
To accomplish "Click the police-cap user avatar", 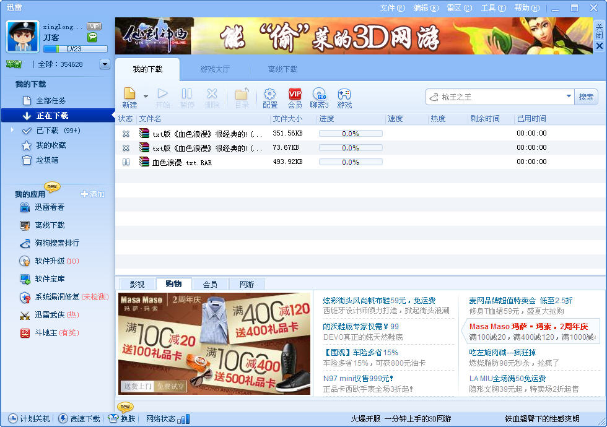I will click(23, 37).
